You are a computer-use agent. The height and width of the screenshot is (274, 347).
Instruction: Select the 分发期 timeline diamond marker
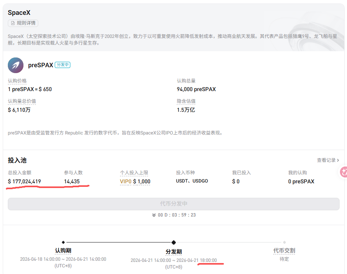point(173,242)
